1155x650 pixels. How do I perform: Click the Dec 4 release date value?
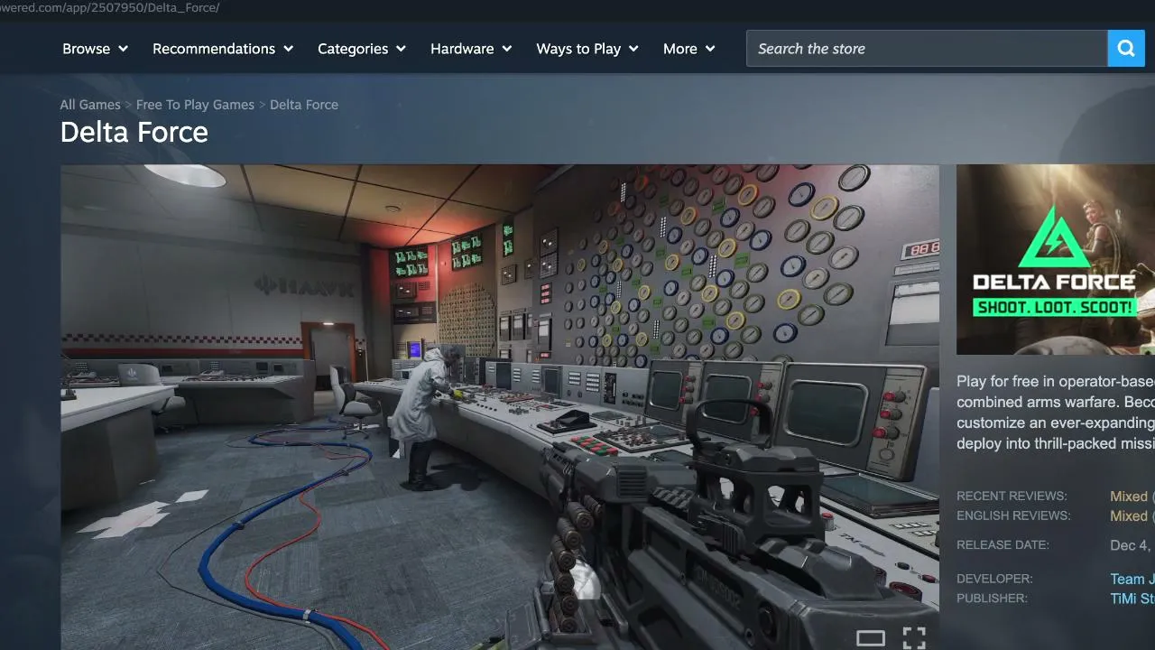point(1132,545)
